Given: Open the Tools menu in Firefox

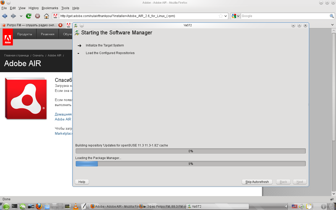Looking at the screenshot, I should point(65,8).
